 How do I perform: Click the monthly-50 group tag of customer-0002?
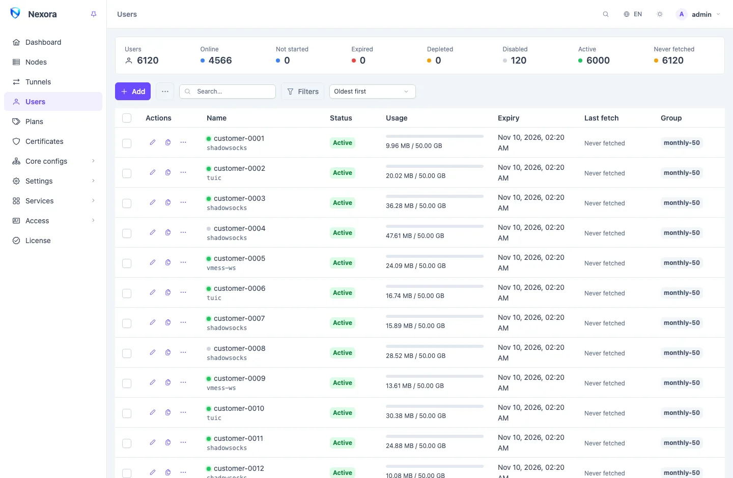pos(682,173)
